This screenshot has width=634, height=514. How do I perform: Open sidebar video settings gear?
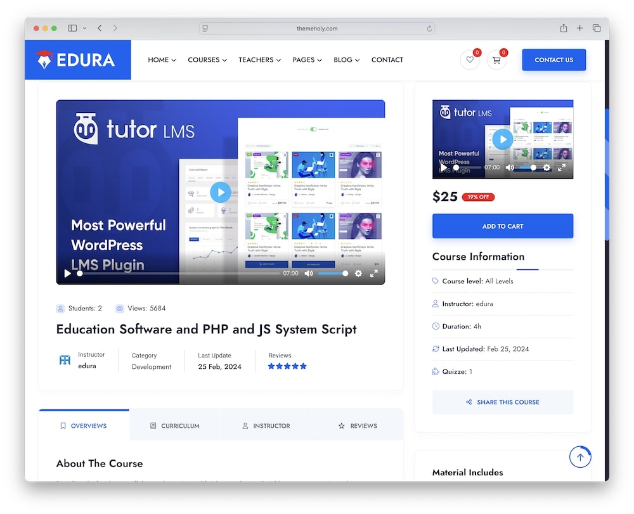click(547, 167)
